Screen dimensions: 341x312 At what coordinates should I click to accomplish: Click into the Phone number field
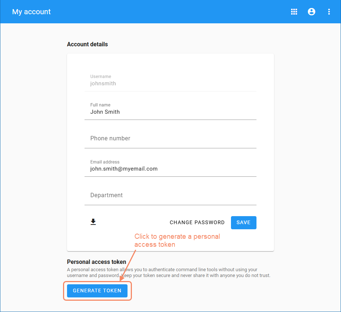coord(170,139)
